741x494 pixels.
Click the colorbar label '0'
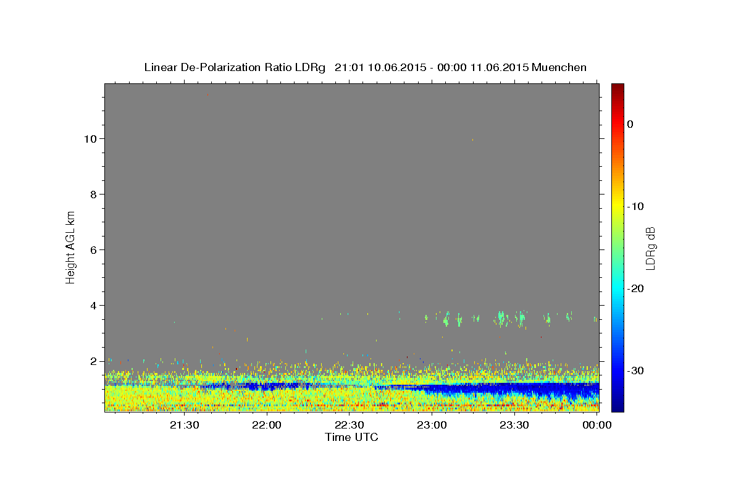coord(630,124)
